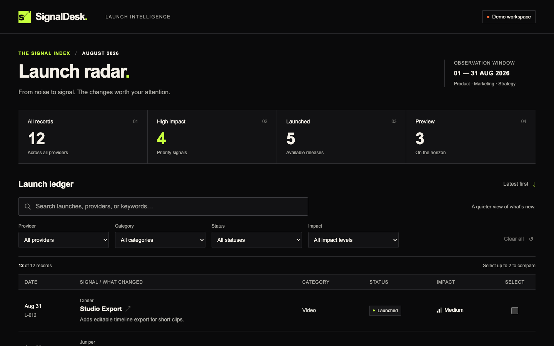Open Studio Export external link arrow
Image resolution: width=554 pixels, height=346 pixels.
pyautogui.click(x=128, y=309)
